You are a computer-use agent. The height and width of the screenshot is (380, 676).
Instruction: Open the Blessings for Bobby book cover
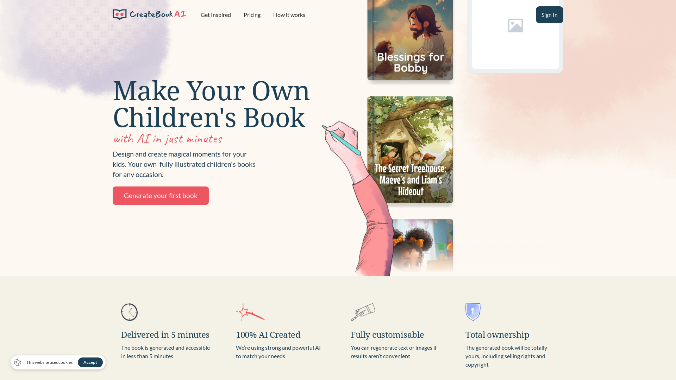pos(410,40)
